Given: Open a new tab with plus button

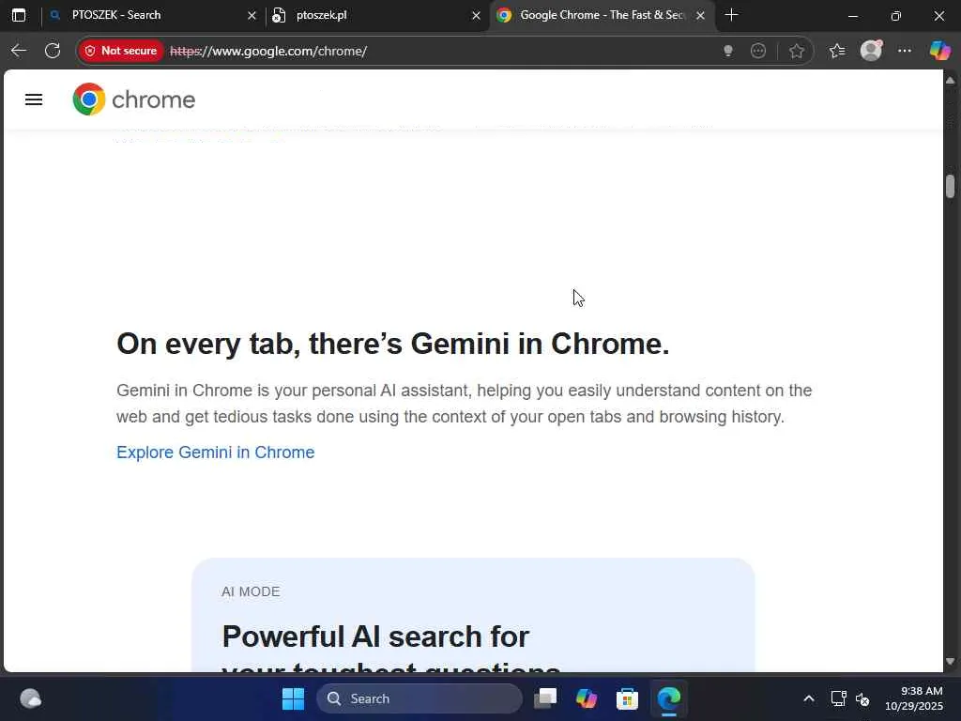Looking at the screenshot, I should tap(731, 15).
